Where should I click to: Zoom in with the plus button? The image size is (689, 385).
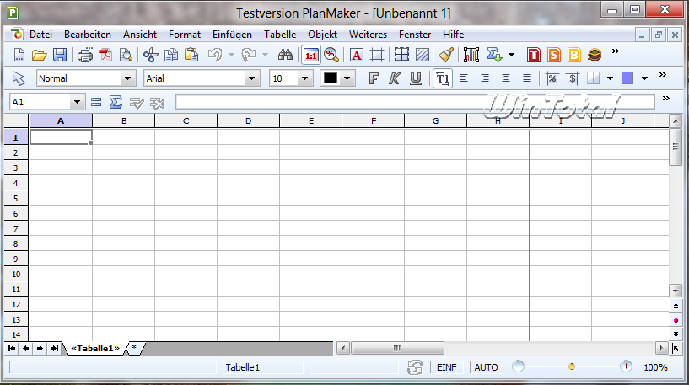626,366
